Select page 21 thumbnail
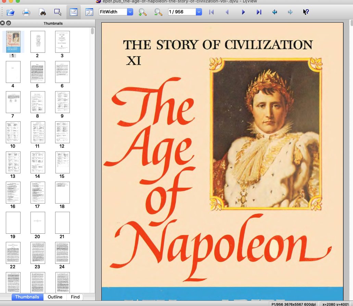The height and width of the screenshot is (306, 353). point(62,223)
